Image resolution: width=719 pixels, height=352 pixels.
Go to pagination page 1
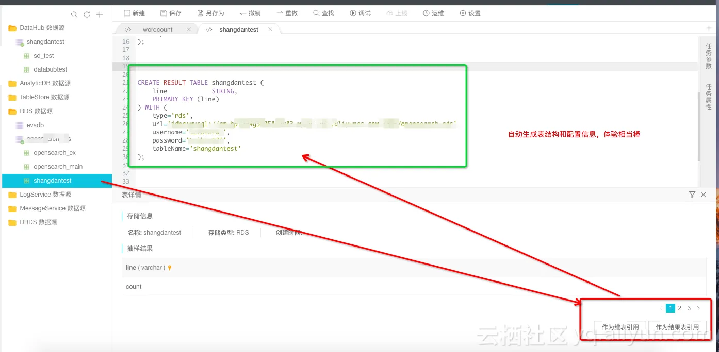(670, 308)
